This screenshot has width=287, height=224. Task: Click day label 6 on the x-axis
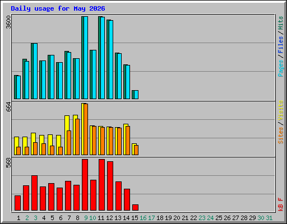(61, 218)
